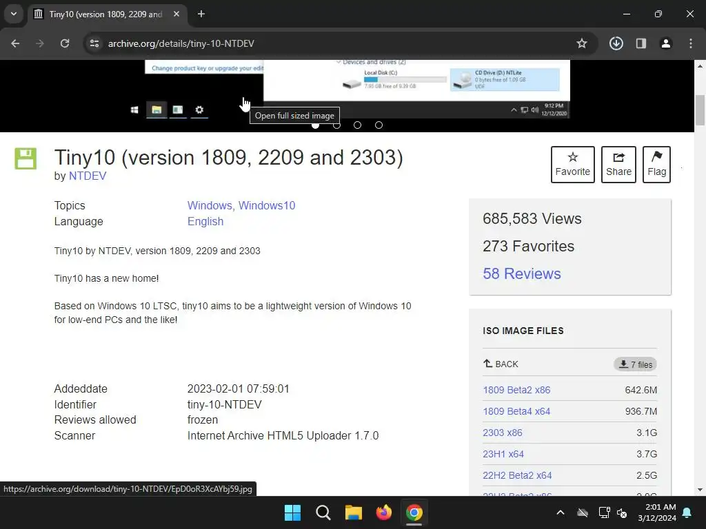Click the Favorite button
This screenshot has height=529, width=706.
(573, 165)
